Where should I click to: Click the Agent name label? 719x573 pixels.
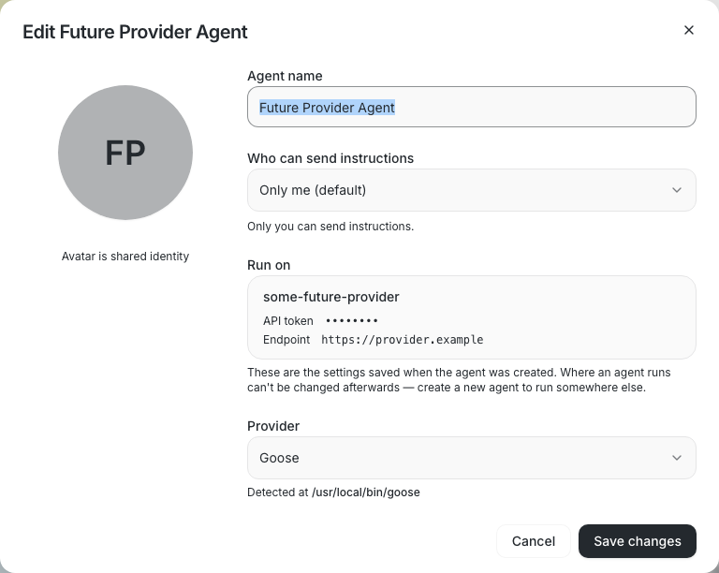click(285, 76)
